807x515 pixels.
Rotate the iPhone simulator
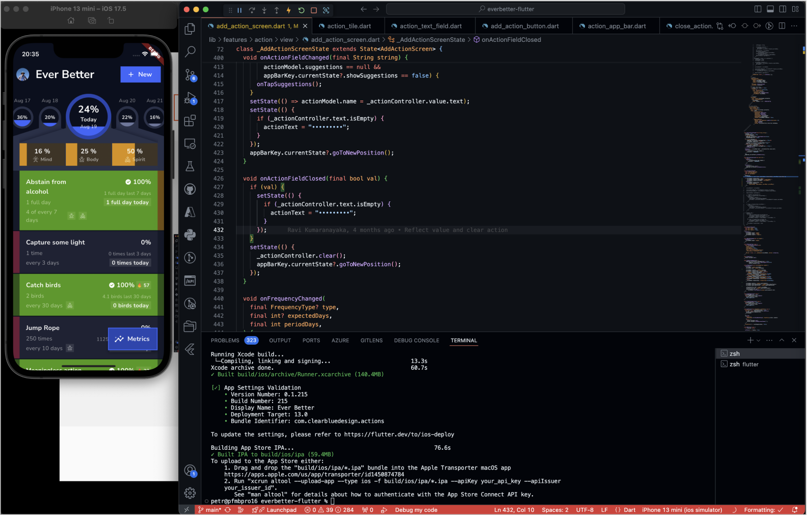111,20
